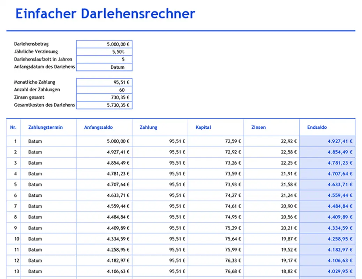Viewport: 362px width, 279px height.
Task: Click Zinsen cell 18,82 €
Action: pos(271,271)
